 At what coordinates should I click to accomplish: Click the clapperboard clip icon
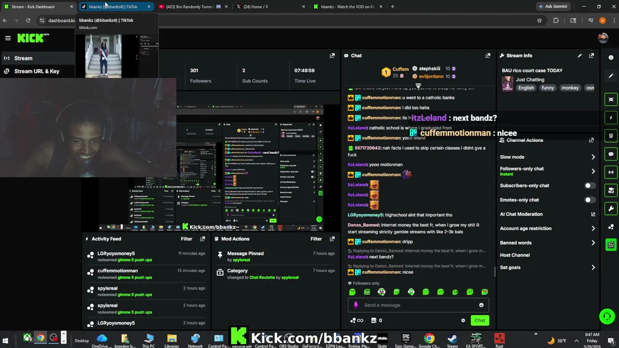pyautogui.click(x=611, y=245)
